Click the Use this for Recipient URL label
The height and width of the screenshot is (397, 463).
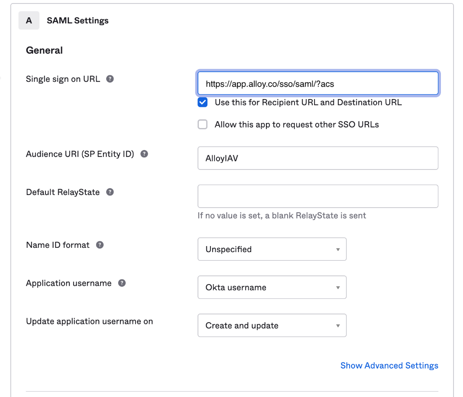point(308,102)
